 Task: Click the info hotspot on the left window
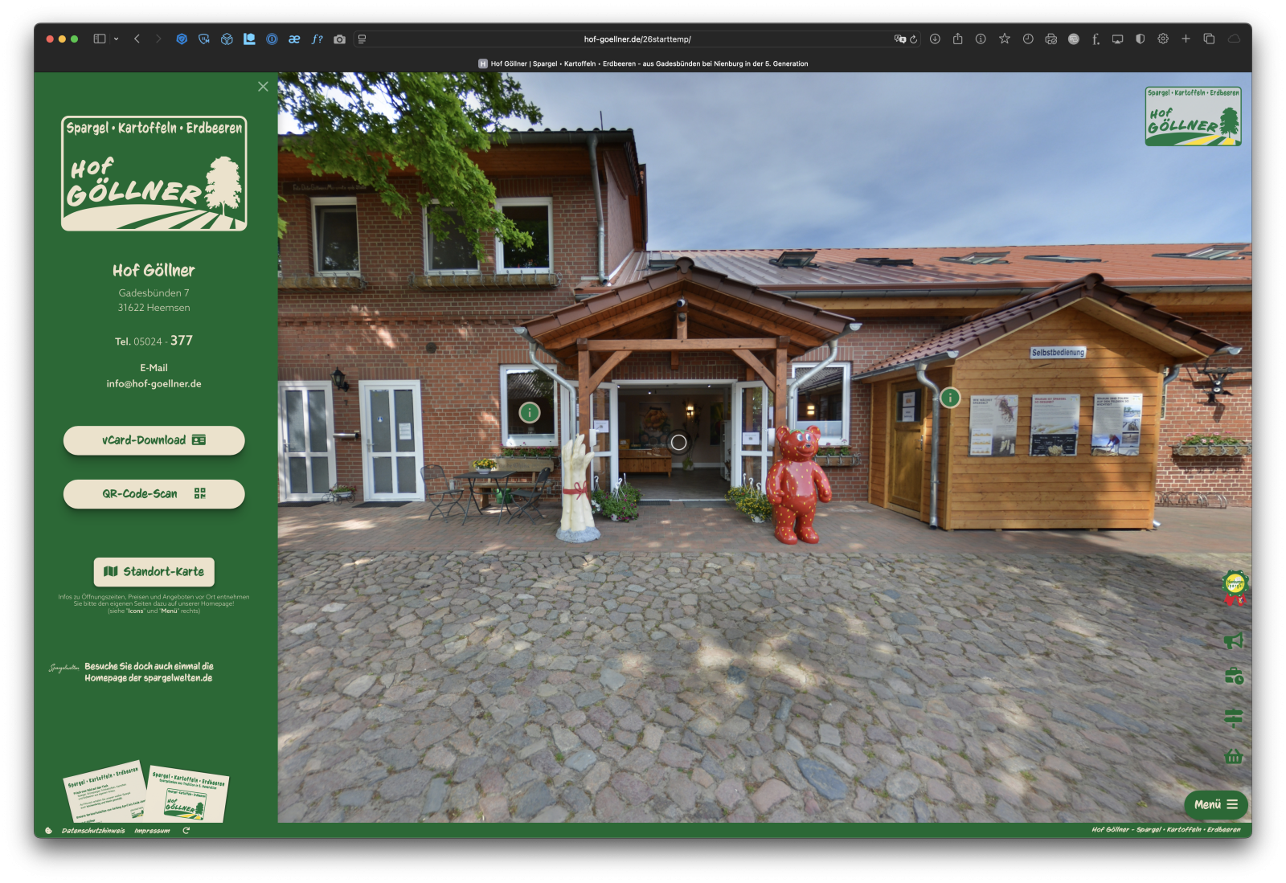529,412
